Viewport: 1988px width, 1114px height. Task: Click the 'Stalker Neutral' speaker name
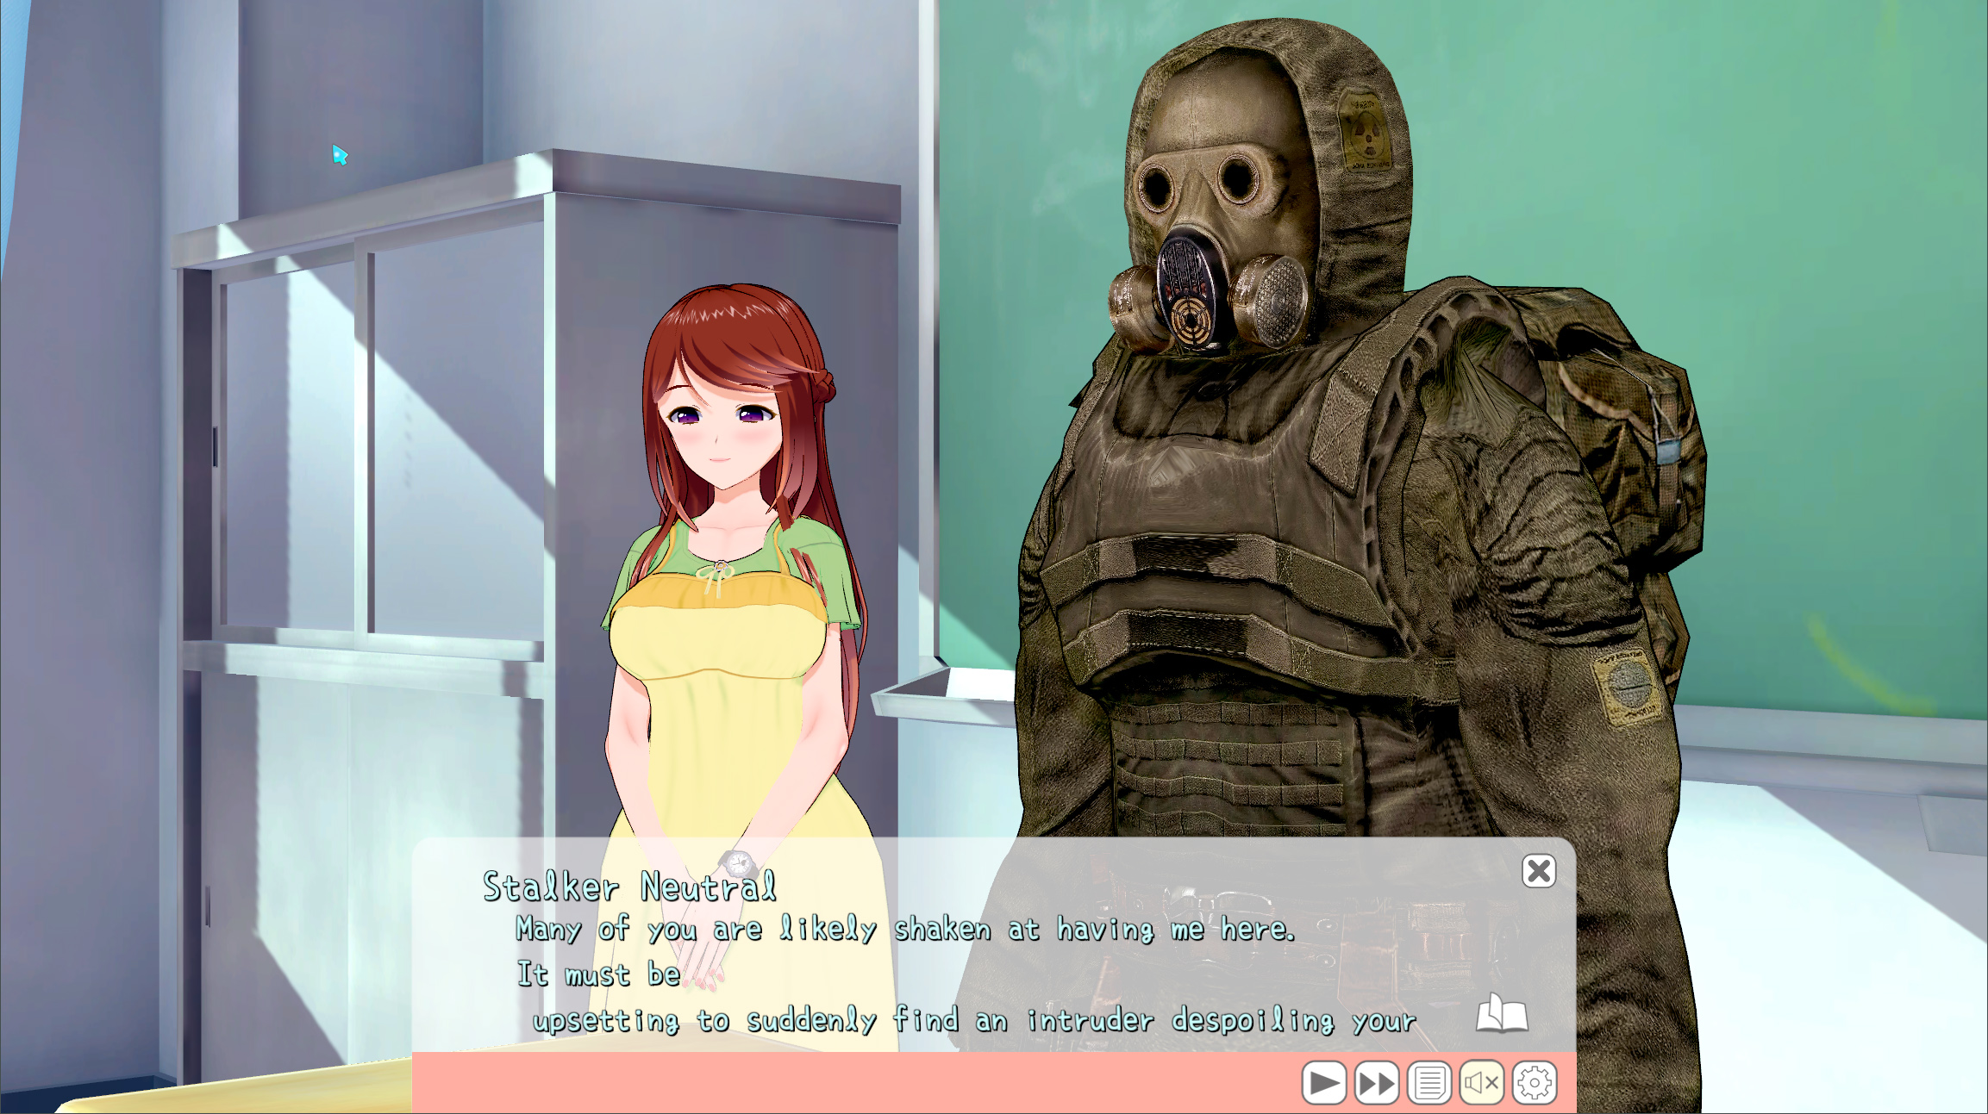pyautogui.click(x=629, y=887)
